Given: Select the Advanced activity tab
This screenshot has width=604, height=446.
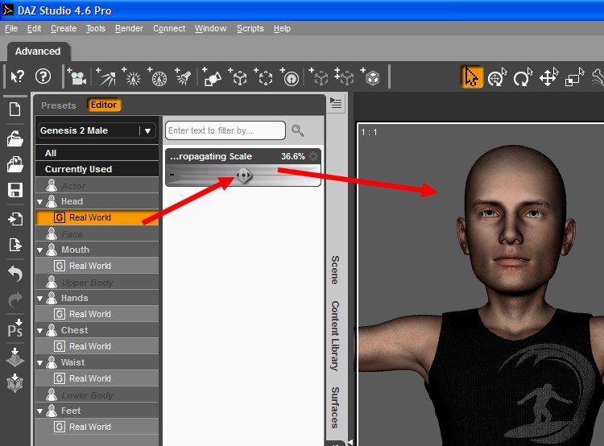Looking at the screenshot, I should (38, 52).
